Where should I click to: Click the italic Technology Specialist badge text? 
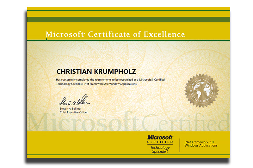point(160,149)
